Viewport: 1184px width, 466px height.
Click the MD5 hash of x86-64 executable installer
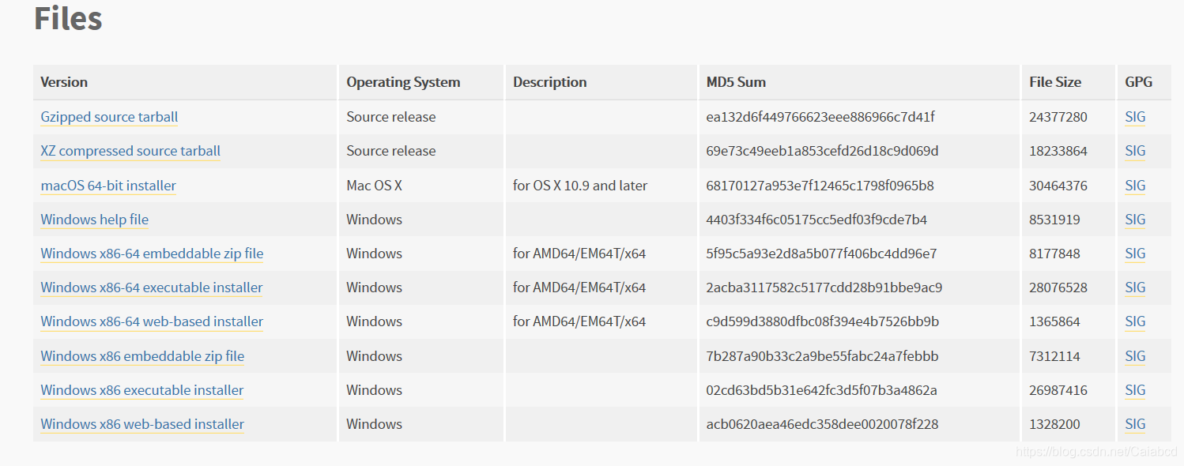click(824, 287)
